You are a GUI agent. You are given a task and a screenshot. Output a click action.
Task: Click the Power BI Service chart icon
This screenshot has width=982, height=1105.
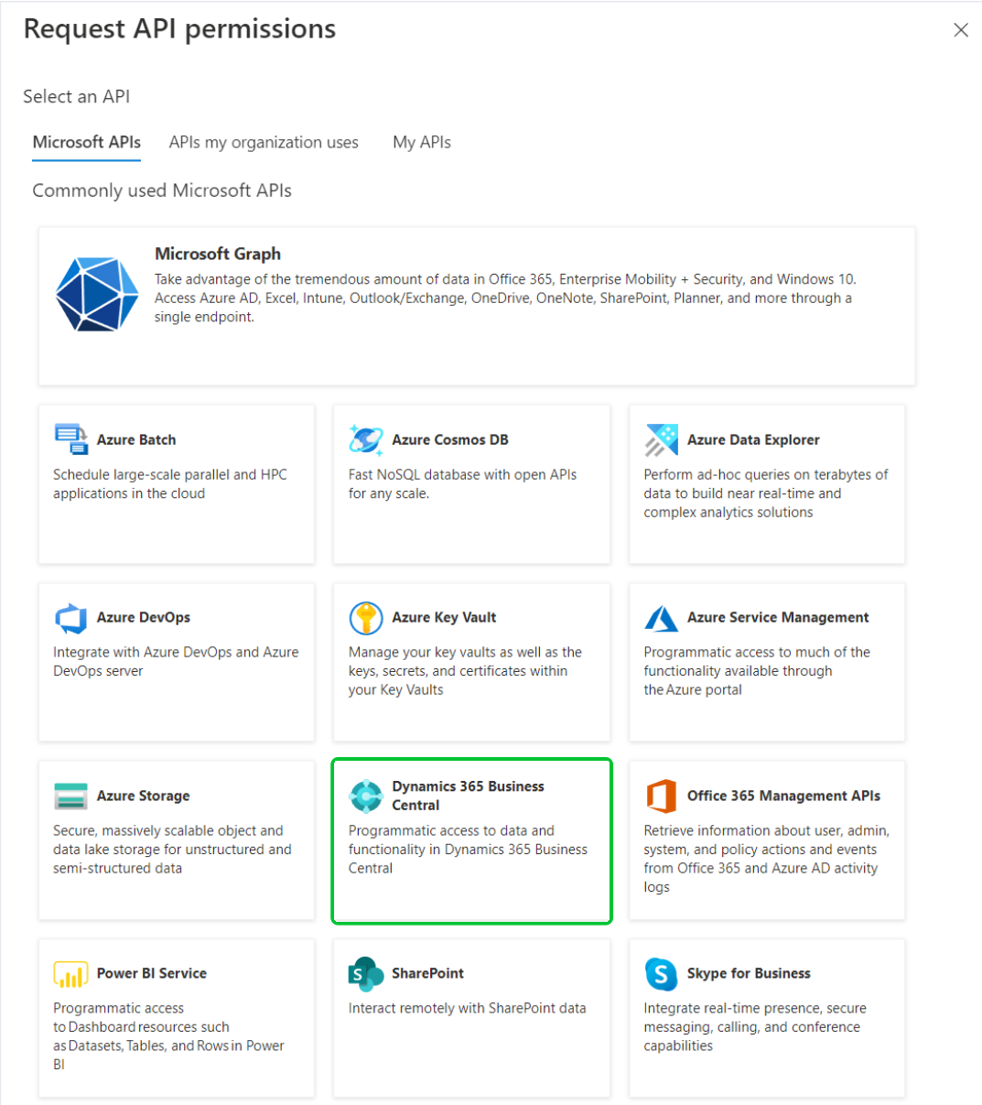pyautogui.click(x=70, y=973)
